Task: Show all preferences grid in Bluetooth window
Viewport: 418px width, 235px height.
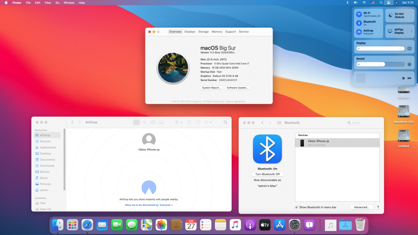Action: click(279, 123)
